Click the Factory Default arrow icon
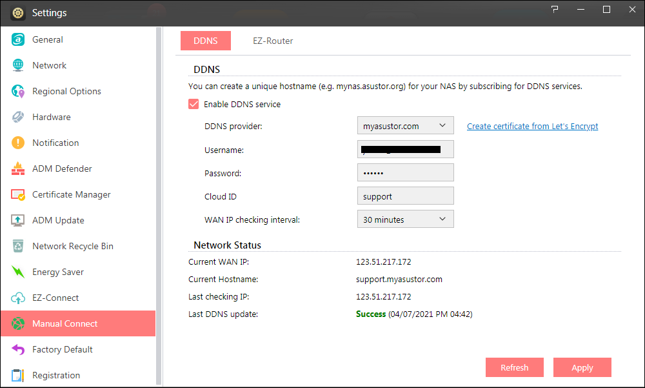Screen dimensions: 645x388 tap(17, 349)
